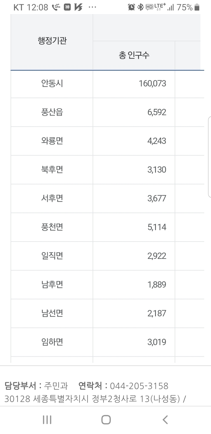Pull the edge panel handle
211x434 pixels.
coord(209,157)
